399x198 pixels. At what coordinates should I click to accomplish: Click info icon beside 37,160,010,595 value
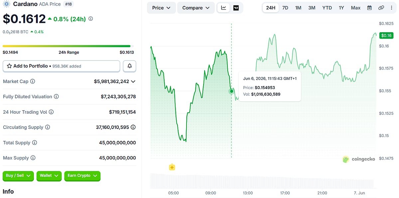coord(133,127)
